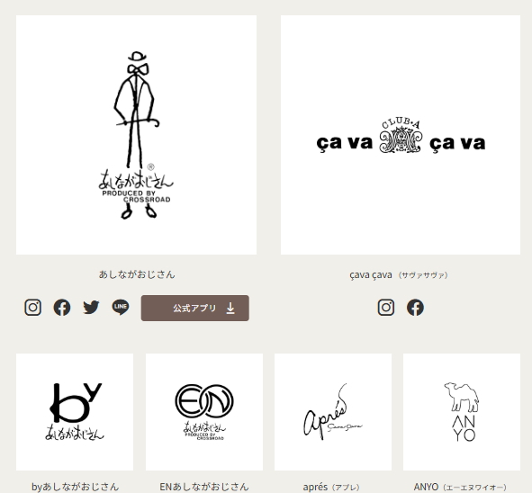Image resolution: width=532 pixels, height=493 pixels.
Task: Select the ANYO camel logo thumbnail
Action: pyautogui.click(x=462, y=412)
